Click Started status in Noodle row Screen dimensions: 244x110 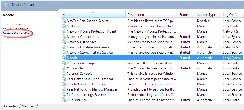[185, 57]
